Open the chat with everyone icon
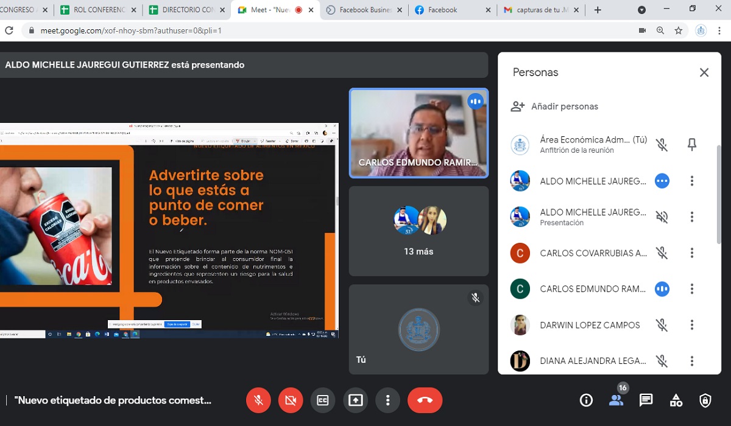 click(646, 400)
